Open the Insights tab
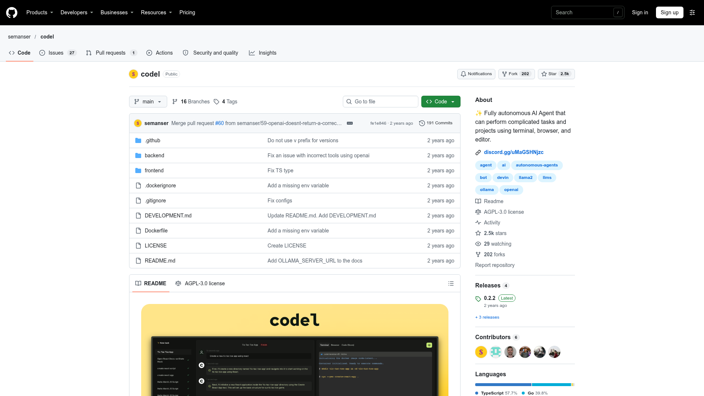 [263, 53]
